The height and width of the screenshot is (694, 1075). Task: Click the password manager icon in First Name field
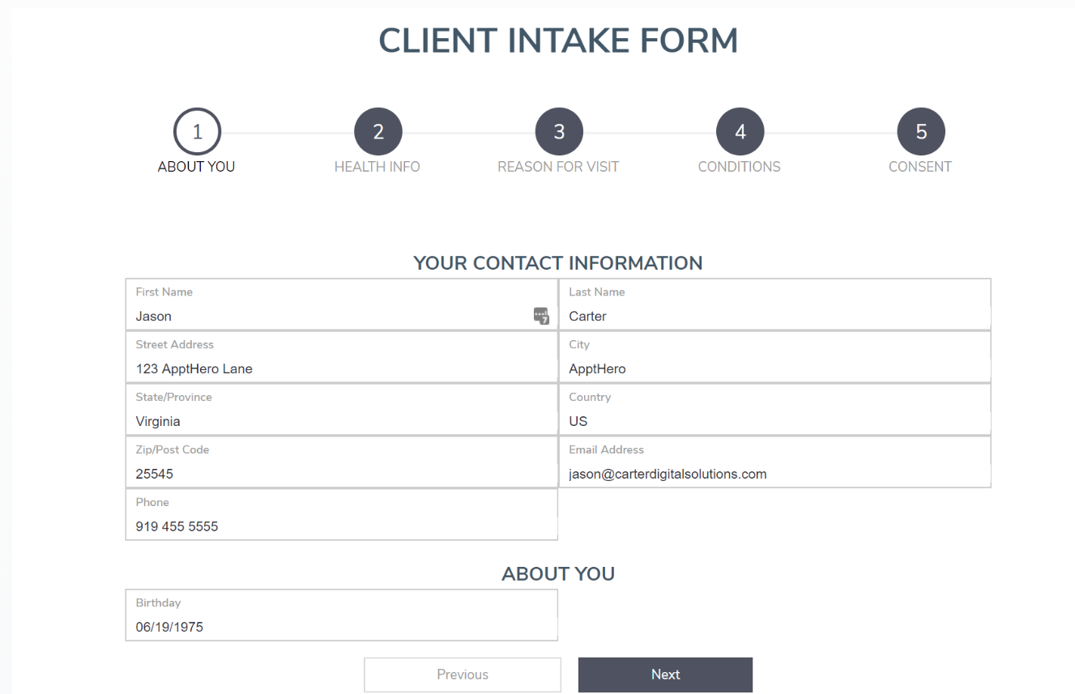click(540, 316)
